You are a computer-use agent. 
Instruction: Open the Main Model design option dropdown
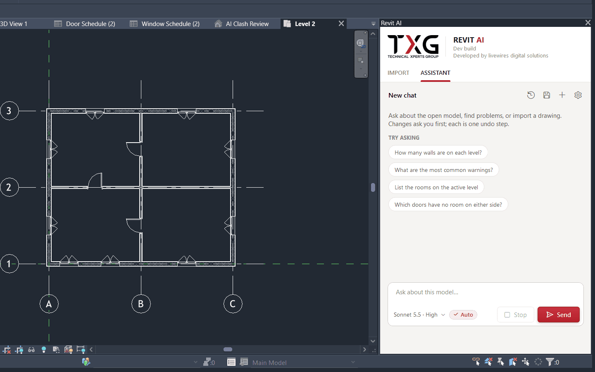[304, 362]
